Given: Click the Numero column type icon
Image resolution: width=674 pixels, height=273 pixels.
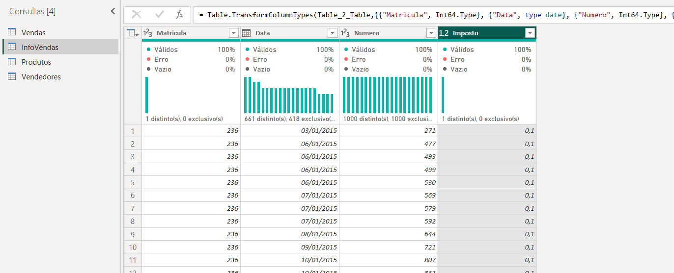Looking at the screenshot, I should tap(345, 33).
